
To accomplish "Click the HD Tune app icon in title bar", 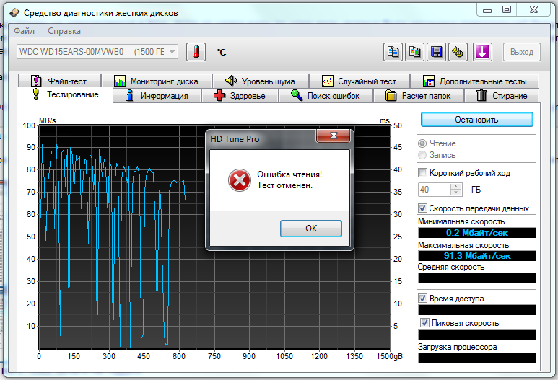I will 14,13.
